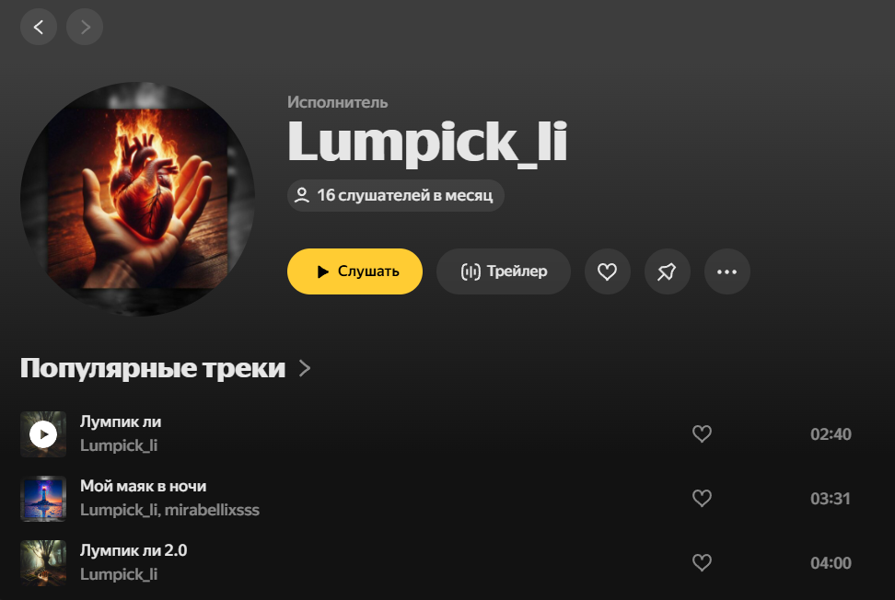The width and height of the screenshot is (895, 600).
Task: Open the Мой маяк в ночи track title
Action: tap(144, 486)
